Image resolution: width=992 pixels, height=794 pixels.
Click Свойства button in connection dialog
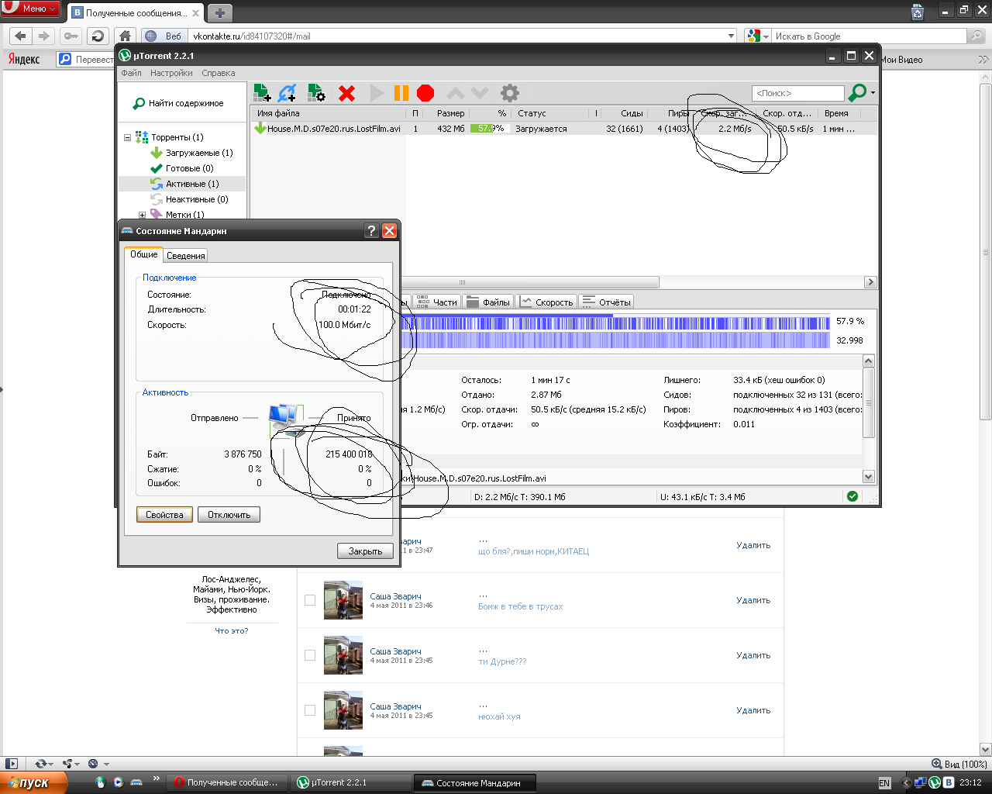pyautogui.click(x=164, y=515)
